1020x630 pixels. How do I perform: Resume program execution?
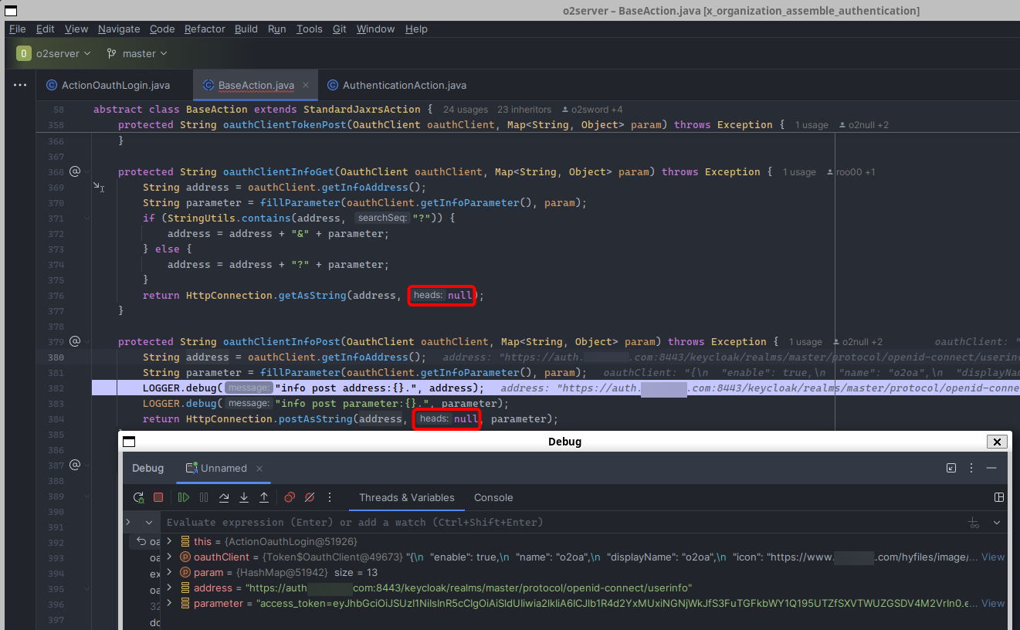[x=184, y=498]
